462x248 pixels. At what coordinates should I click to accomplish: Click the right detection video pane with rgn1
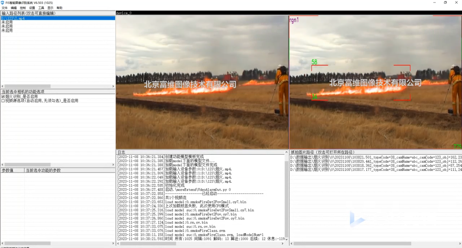[x=375, y=82]
